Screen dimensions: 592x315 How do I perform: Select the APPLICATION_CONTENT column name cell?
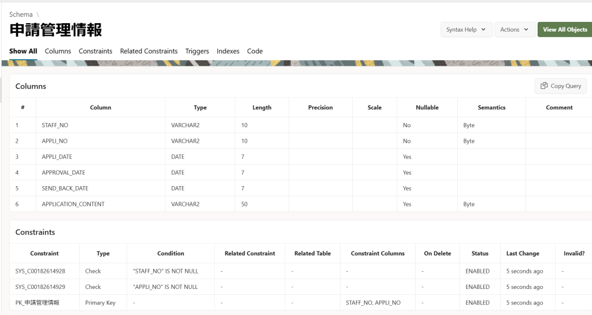[73, 204]
